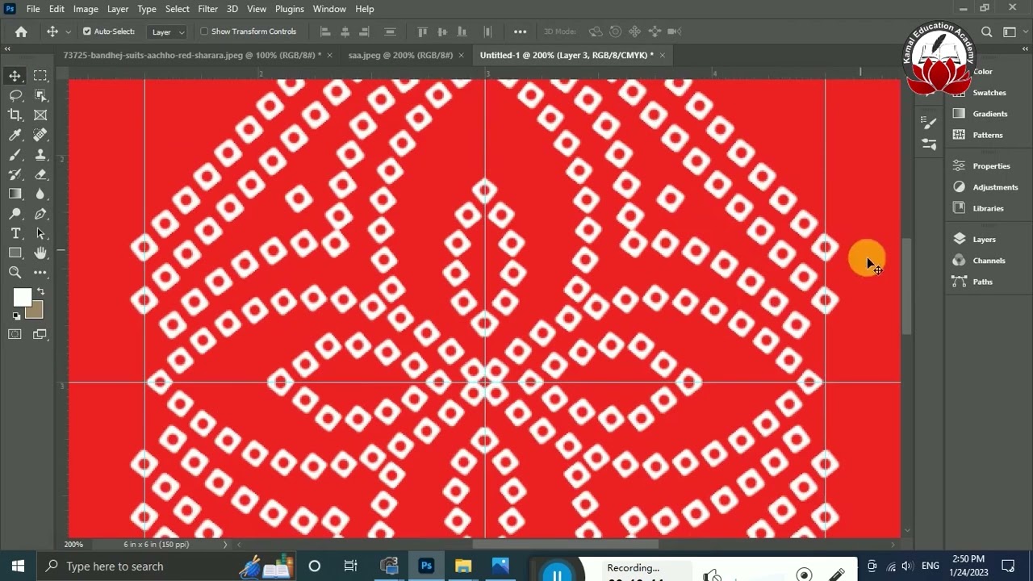Image resolution: width=1033 pixels, height=581 pixels.
Task: Open the Layer menu
Action: [118, 9]
